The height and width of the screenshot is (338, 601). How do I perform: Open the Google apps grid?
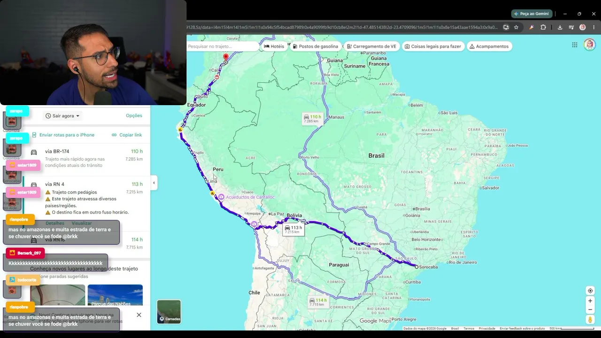[575, 45]
